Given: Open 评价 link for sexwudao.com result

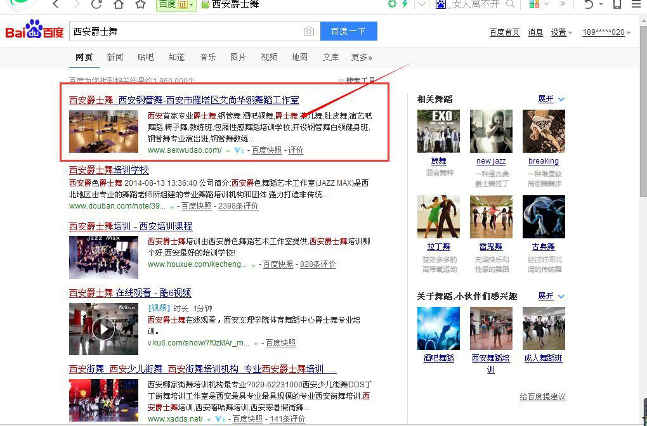Looking at the screenshot, I should 296,150.
